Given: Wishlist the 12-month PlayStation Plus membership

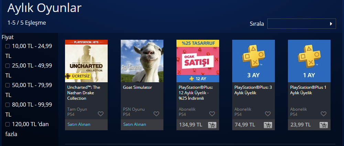Looking at the screenshot, I should pos(212,114).
